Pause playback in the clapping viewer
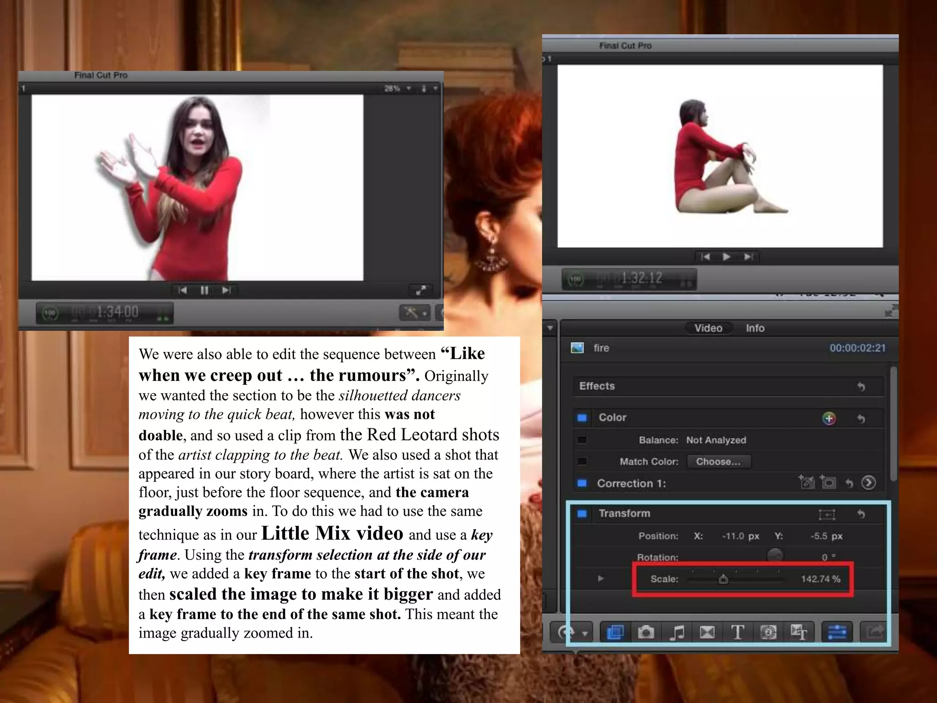937x703 pixels. point(204,290)
